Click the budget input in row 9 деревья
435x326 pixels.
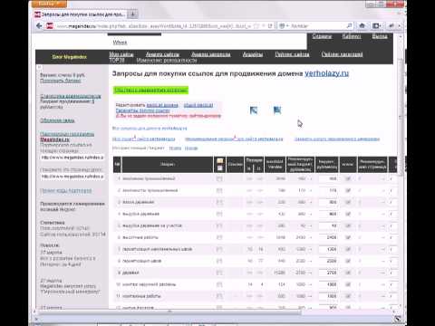point(328,273)
